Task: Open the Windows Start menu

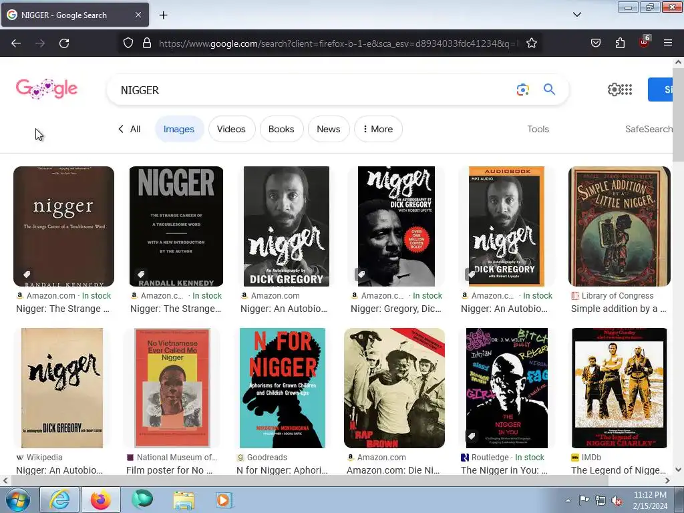Action: click(x=18, y=500)
